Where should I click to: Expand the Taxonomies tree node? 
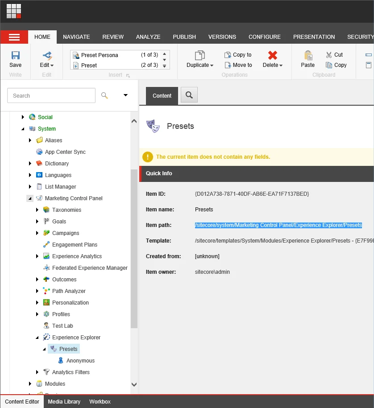tap(37, 210)
